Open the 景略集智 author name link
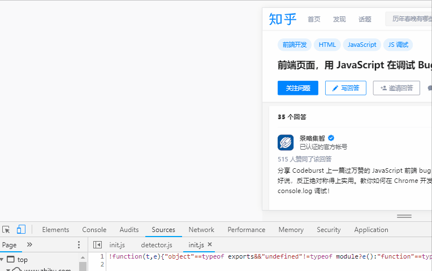Viewport: 432px width, 271px height. tap(312, 138)
